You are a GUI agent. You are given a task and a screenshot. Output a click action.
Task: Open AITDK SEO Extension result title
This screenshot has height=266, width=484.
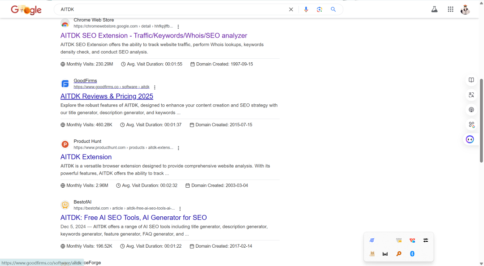[154, 35]
